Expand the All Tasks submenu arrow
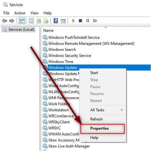Viewport: 151px width, 151px height. pos(121,110)
